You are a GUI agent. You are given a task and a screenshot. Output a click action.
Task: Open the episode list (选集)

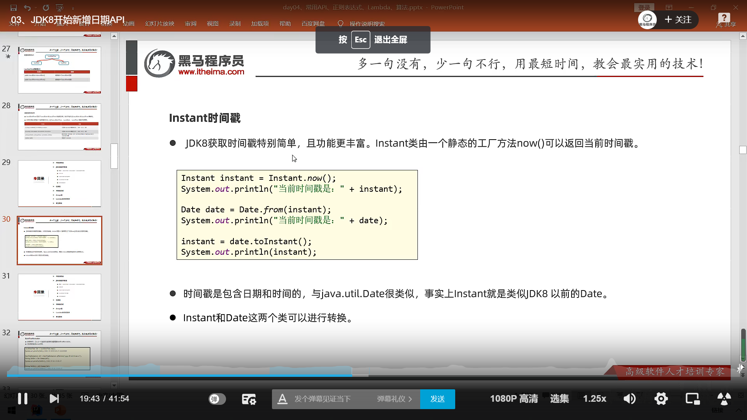pos(559,399)
